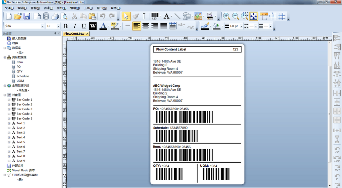The height and width of the screenshot is (188, 342).
Task: Collapse the 数据库 tree node
Action: tap(5, 48)
